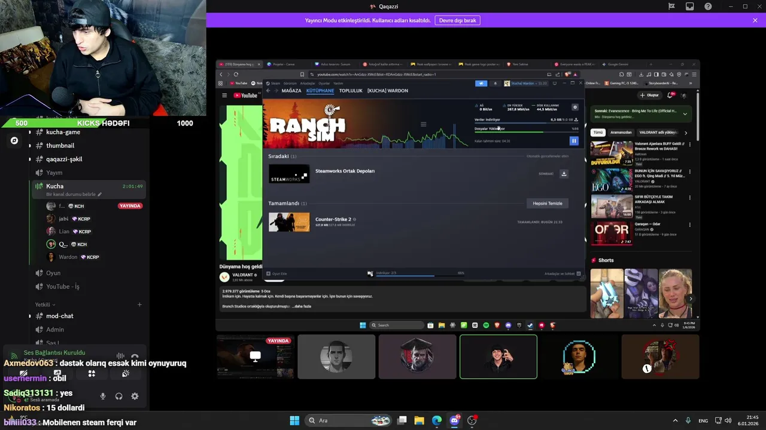
Task: Open Steam account dropdown Kucha Wardon
Action: [x=526, y=84]
